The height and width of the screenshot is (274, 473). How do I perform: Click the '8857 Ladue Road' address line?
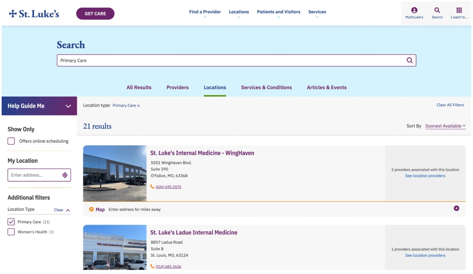coord(167,243)
